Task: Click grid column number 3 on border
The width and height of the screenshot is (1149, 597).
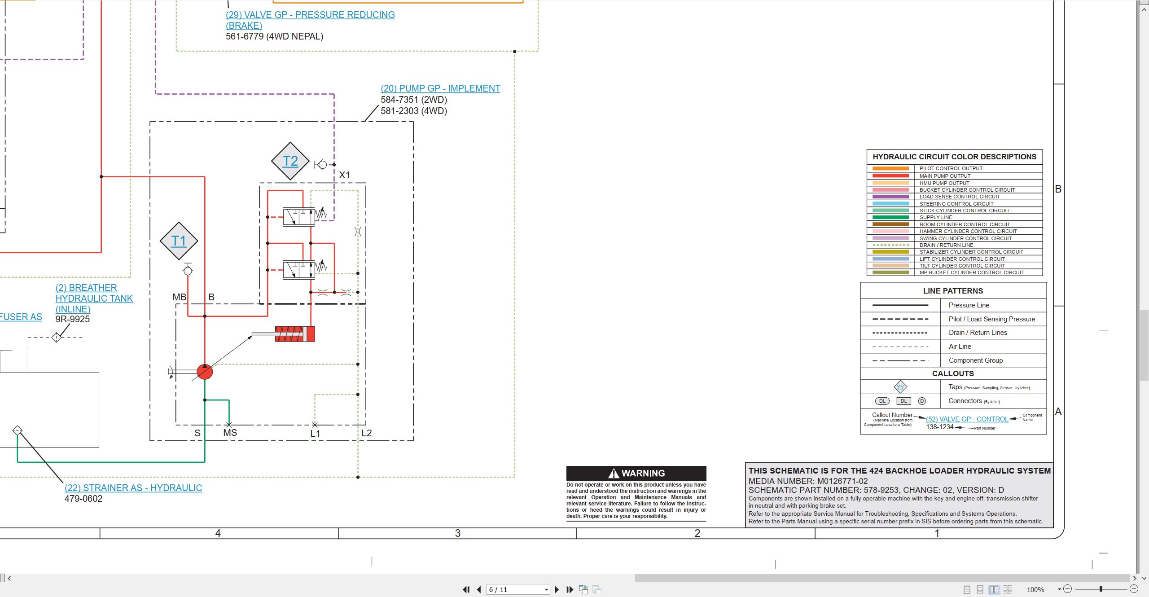Action: click(x=458, y=533)
